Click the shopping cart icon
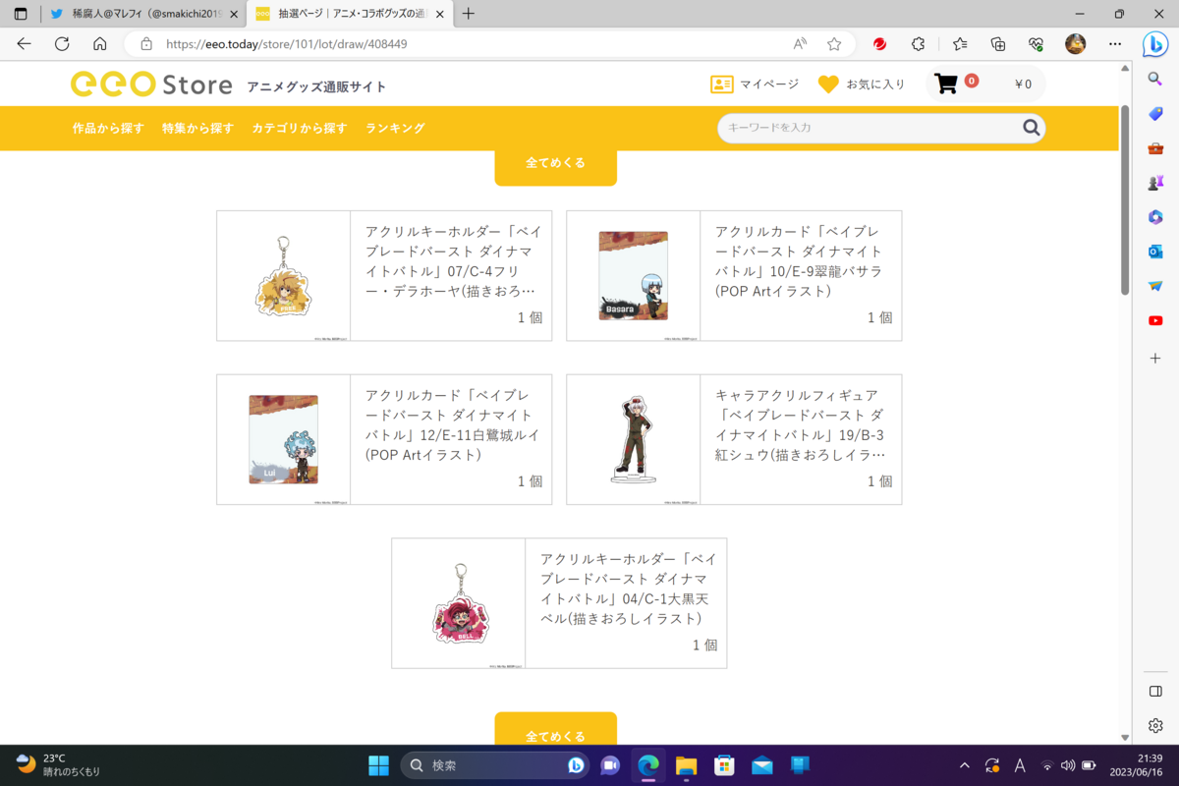This screenshot has height=786, width=1179. tap(946, 84)
